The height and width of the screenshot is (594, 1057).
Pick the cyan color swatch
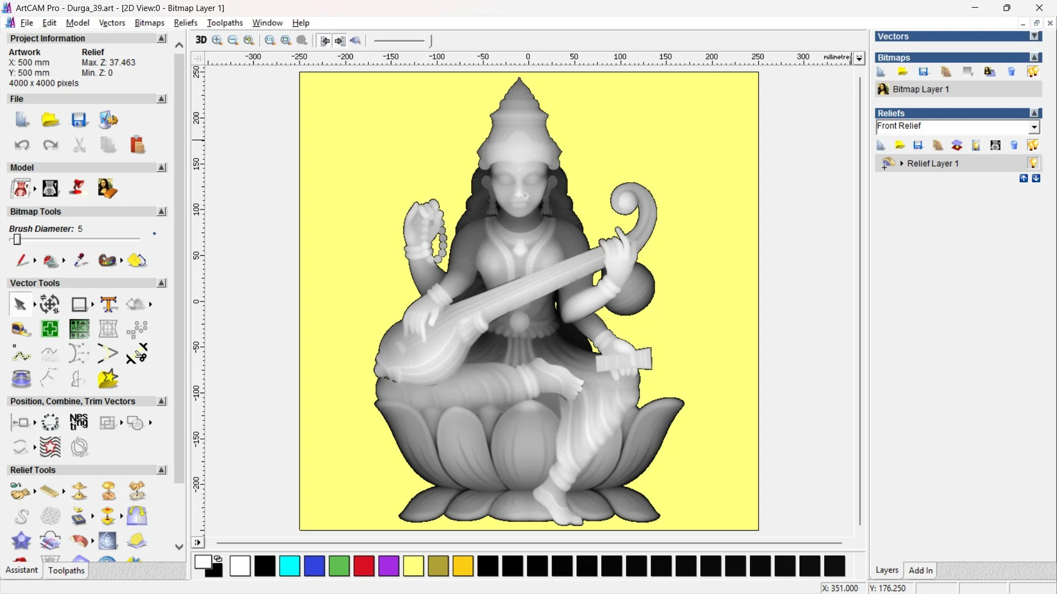[289, 565]
